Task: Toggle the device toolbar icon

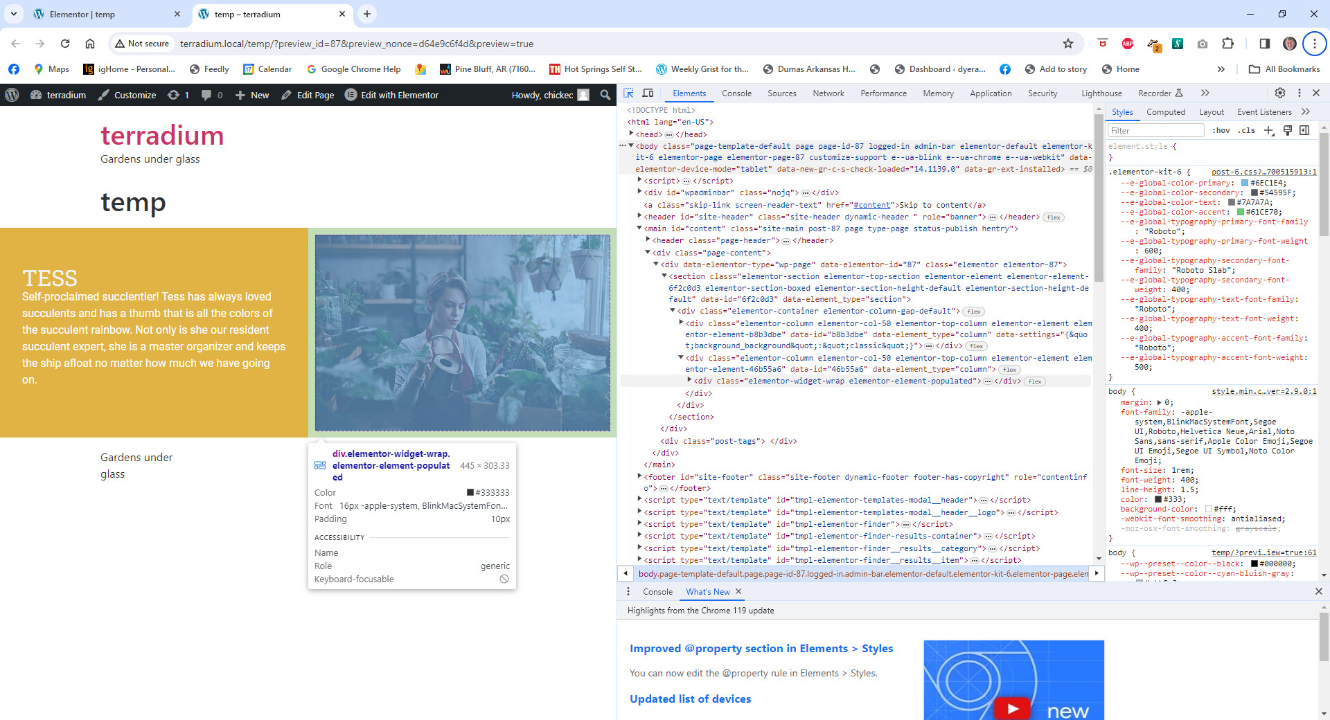Action: (648, 93)
